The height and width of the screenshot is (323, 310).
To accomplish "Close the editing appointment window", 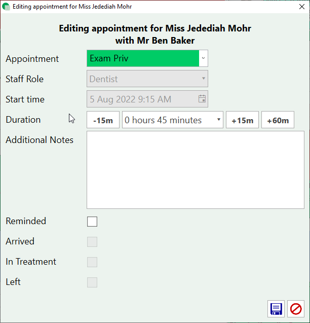I will point(302,7).
